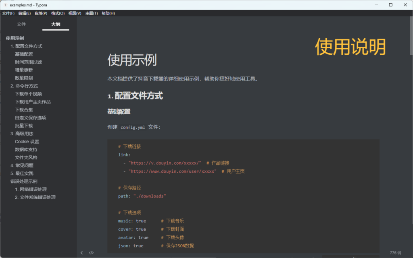This screenshot has width=413, height=258.
Task: Open the 主题(T) menu
Action: pos(92,13)
